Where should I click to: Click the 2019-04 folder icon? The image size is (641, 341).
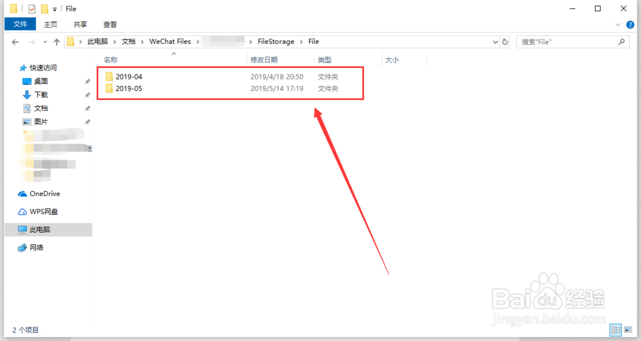(109, 76)
